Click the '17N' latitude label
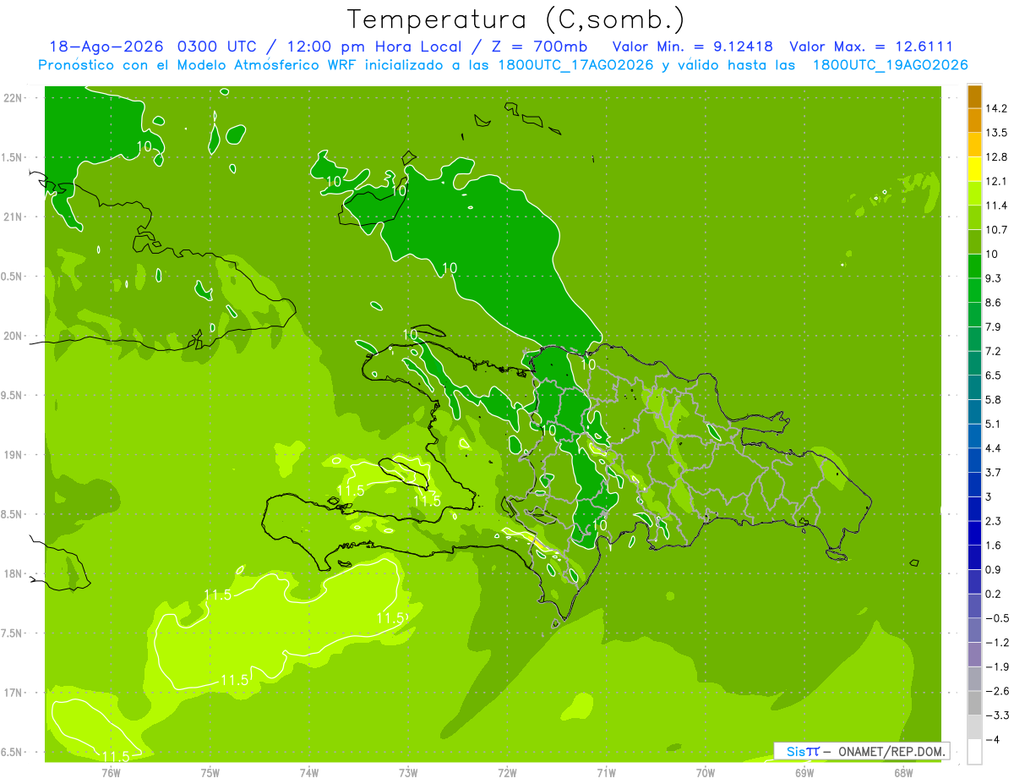The image size is (1014, 784). (13, 693)
